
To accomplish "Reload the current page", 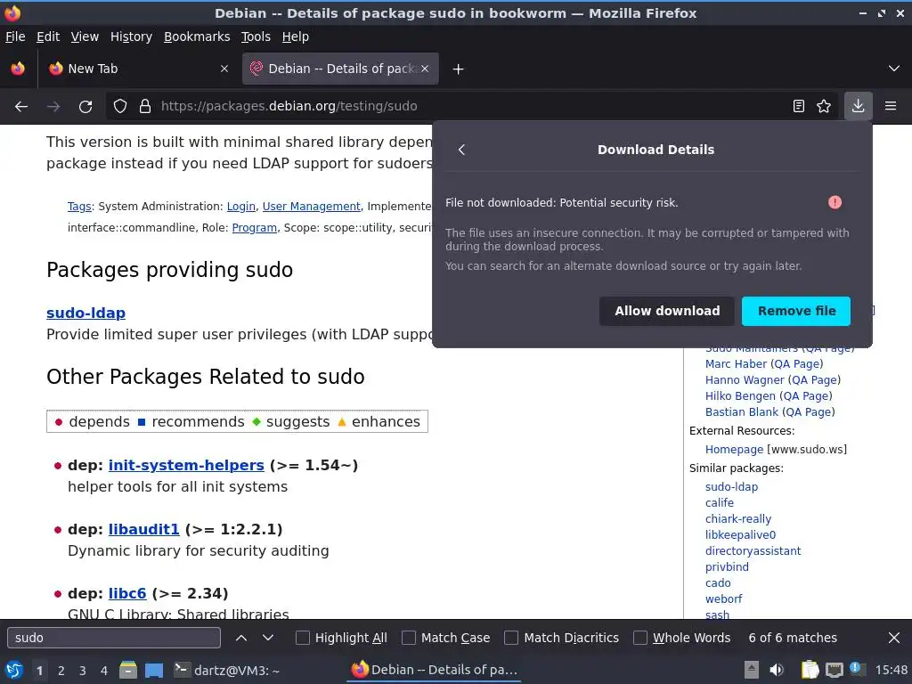I will [x=85, y=107].
